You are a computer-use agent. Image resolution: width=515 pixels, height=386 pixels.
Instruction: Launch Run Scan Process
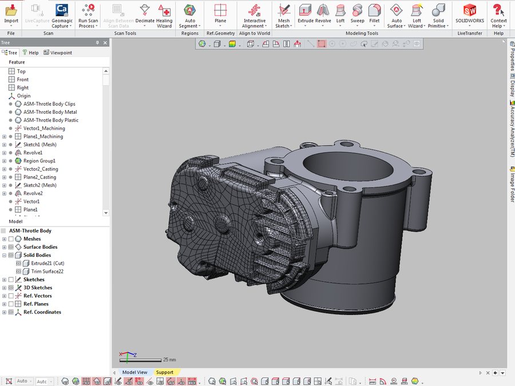tap(88, 15)
